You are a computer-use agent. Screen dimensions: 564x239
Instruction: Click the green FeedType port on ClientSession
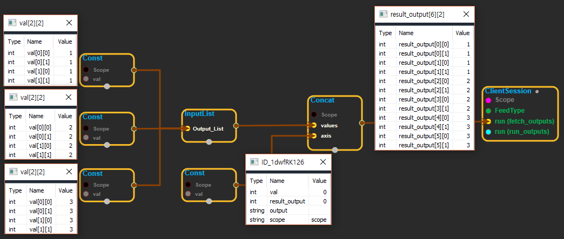click(488, 111)
